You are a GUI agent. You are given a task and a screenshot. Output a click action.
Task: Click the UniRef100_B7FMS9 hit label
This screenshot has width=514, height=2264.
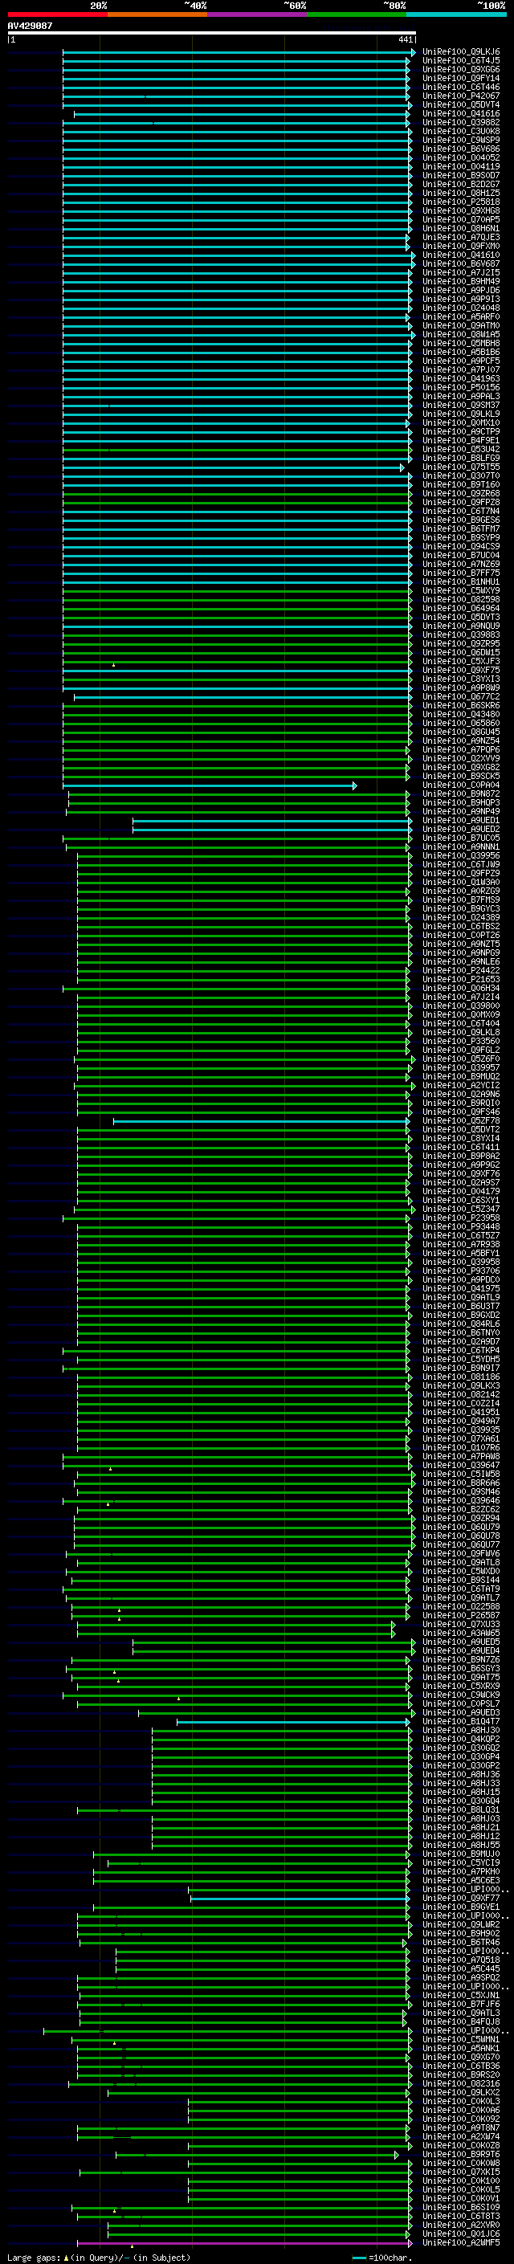pyautogui.click(x=461, y=899)
